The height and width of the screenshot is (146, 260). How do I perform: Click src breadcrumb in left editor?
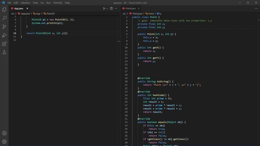(x=13, y=14)
